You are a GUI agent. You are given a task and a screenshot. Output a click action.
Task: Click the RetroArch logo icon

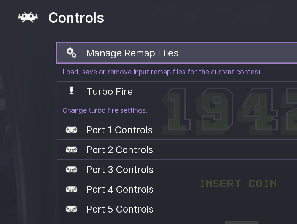pos(28,18)
